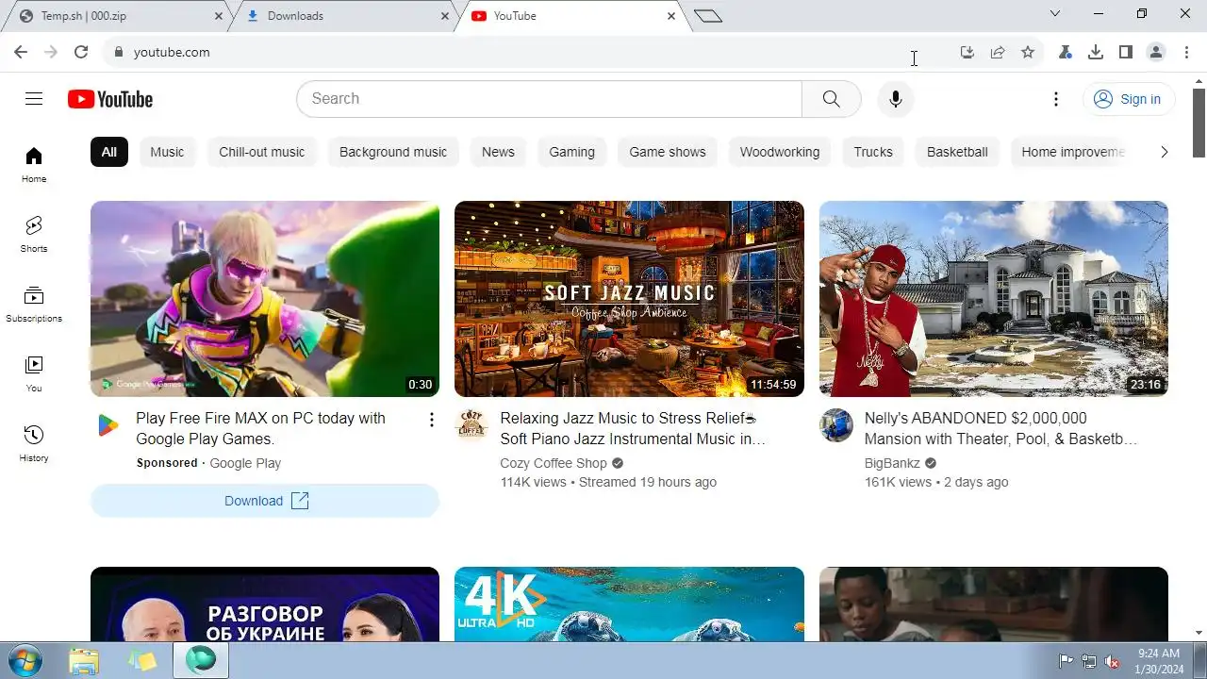Open Subscriptions in the sidebar

tap(34, 305)
